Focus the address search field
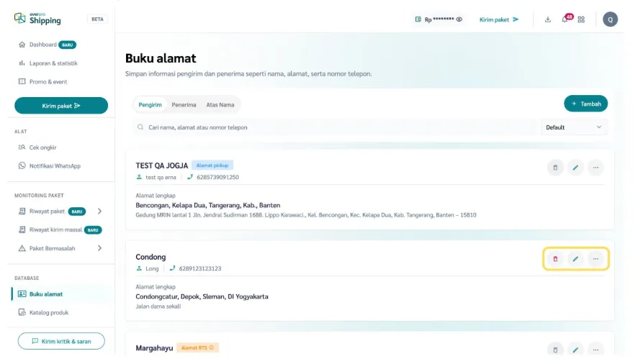The height and width of the screenshot is (364, 638). (x=335, y=127)
